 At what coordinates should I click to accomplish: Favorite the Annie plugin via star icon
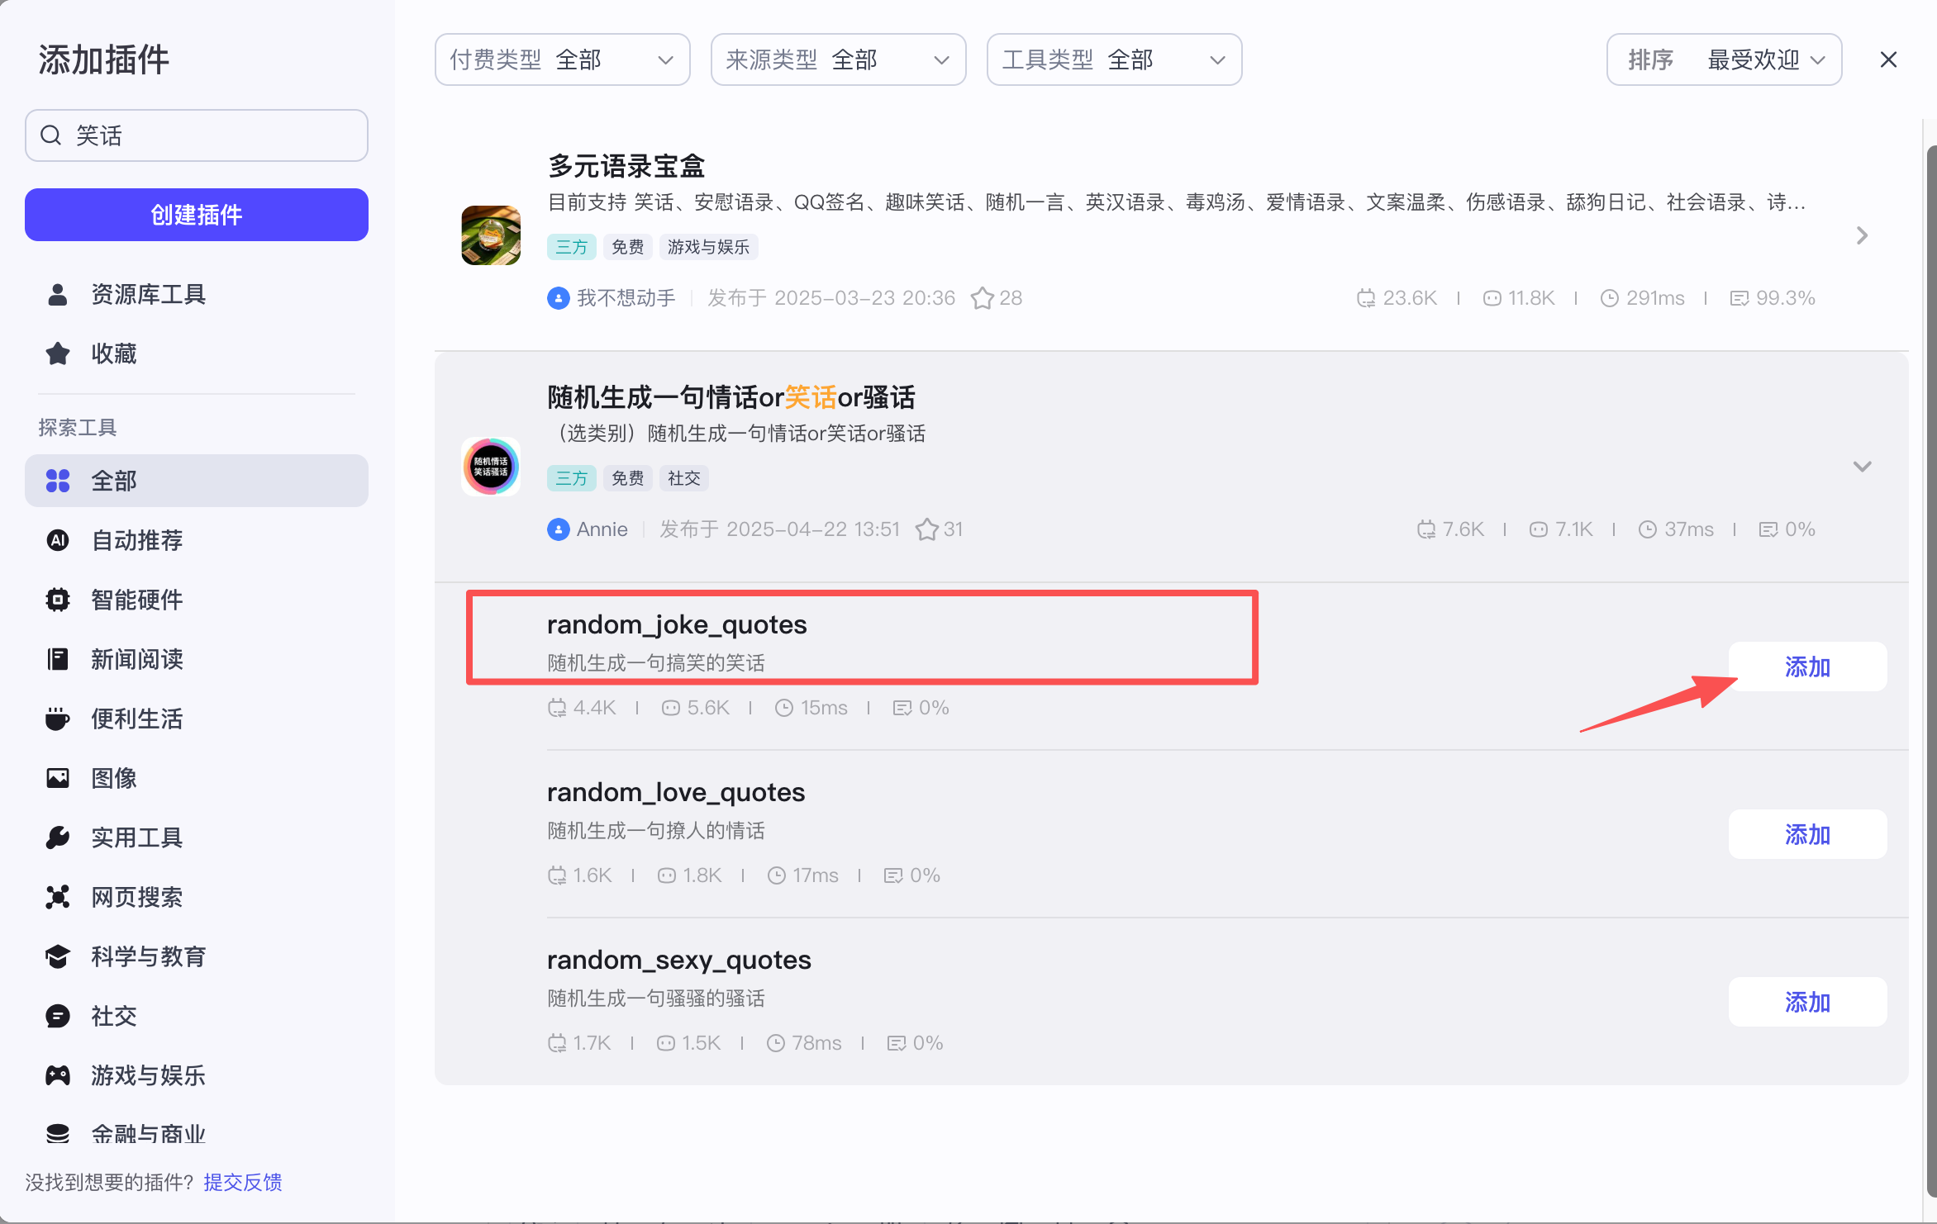[926, 529]
